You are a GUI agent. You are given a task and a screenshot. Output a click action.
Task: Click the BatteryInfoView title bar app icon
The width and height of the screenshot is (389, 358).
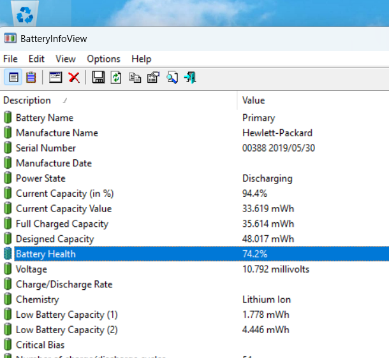point(10,38)
